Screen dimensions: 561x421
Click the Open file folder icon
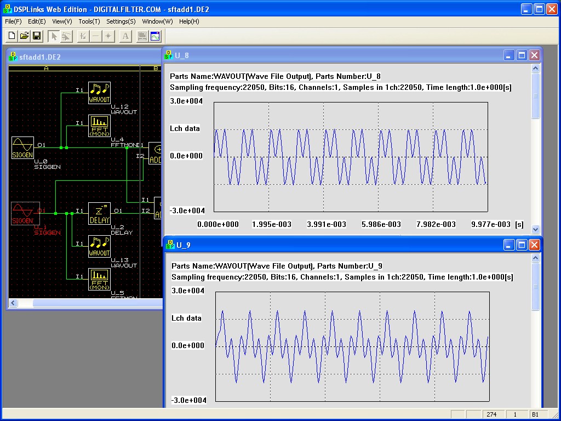[x=24, y=36]
